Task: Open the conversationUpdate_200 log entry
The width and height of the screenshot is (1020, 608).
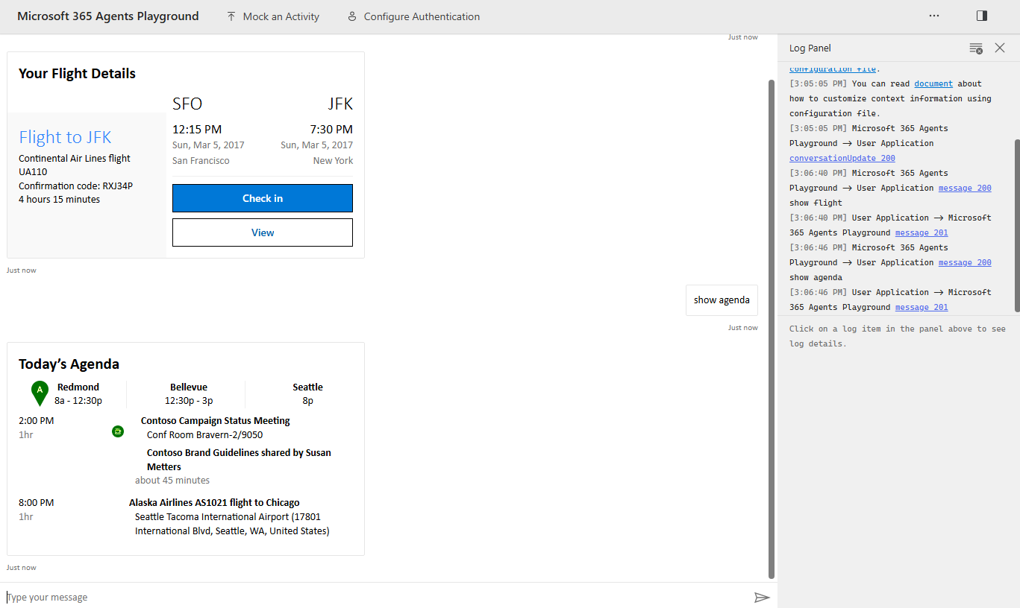Action: 842,157
